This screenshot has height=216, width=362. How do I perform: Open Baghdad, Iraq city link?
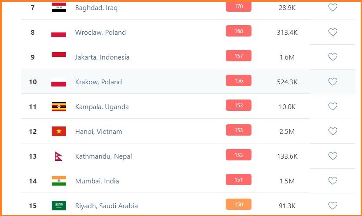click(x=96, y=8)
